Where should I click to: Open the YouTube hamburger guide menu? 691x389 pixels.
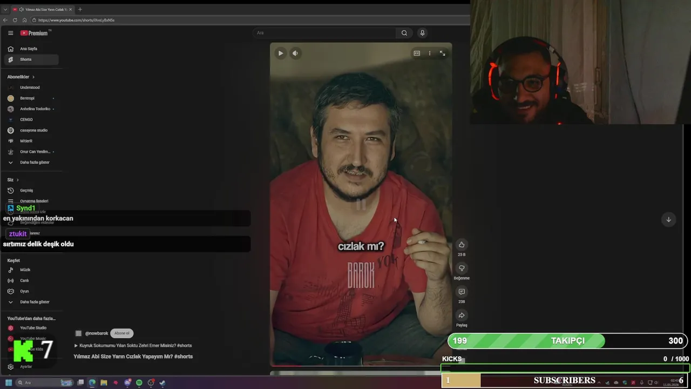10,33
